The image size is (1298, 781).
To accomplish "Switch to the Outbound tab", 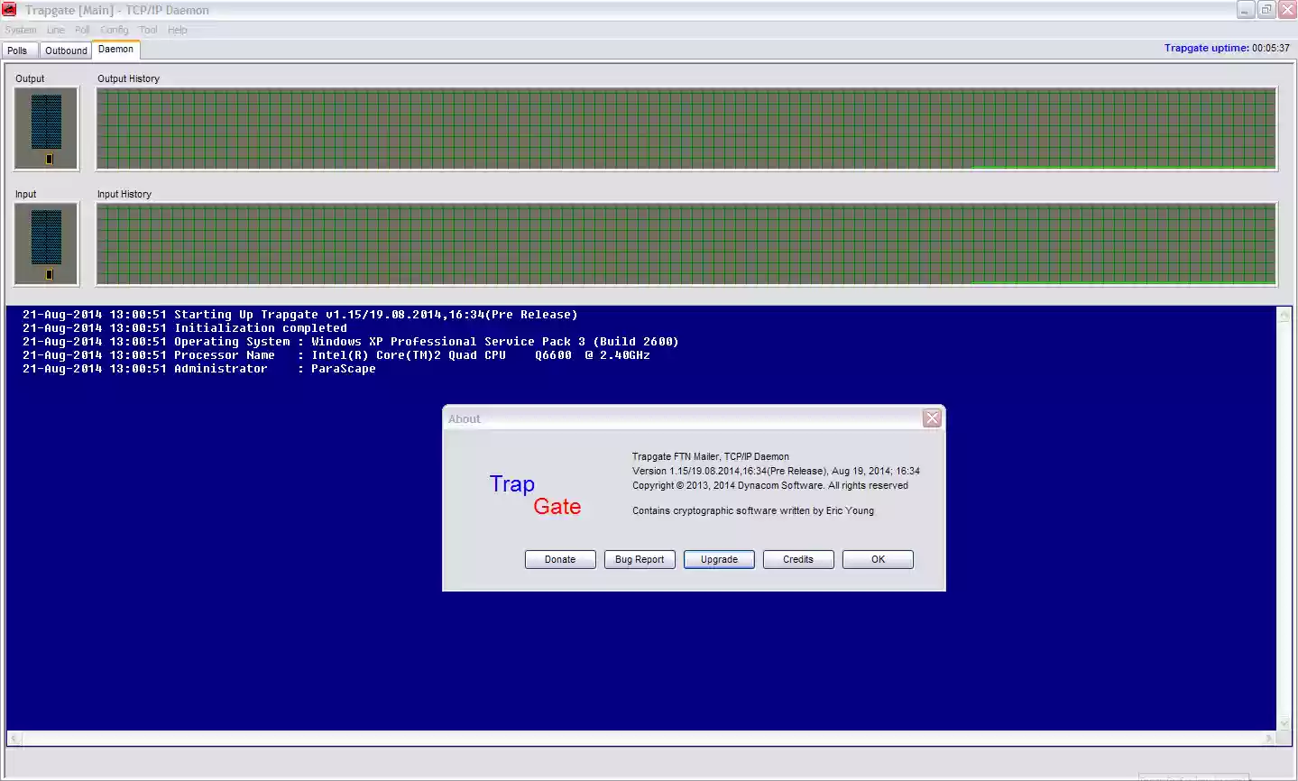I will pyautogui.click(x=65, y=51).
